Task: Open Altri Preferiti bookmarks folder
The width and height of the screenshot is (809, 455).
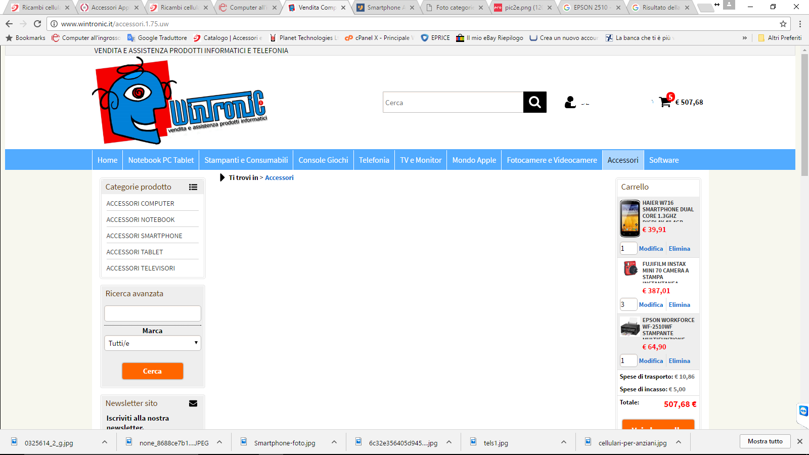Action: tap(780, 38)
